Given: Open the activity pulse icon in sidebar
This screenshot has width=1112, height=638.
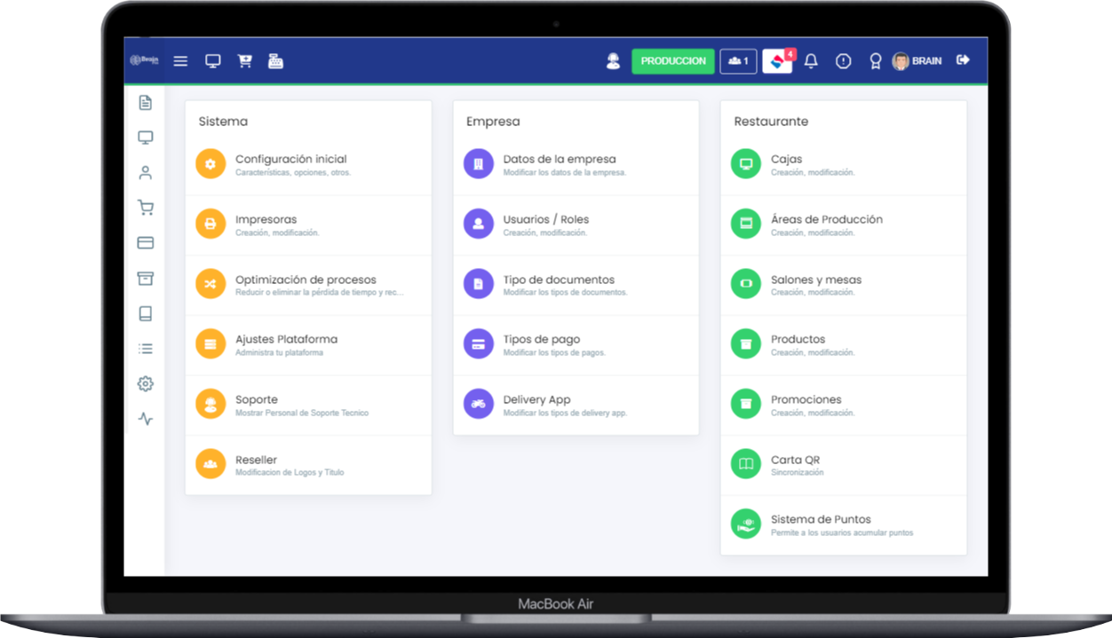Looking at the screenshot, I should (146, 419).
